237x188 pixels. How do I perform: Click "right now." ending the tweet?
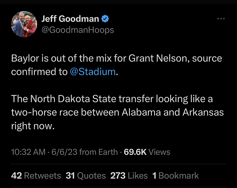click(33, 126)
